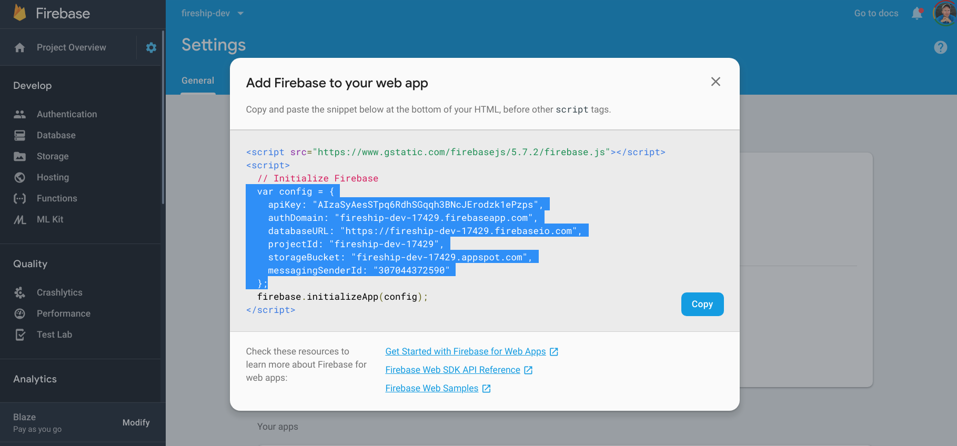
Task: Click the sidebar vertical scrollbar
Action: [163, 117]
